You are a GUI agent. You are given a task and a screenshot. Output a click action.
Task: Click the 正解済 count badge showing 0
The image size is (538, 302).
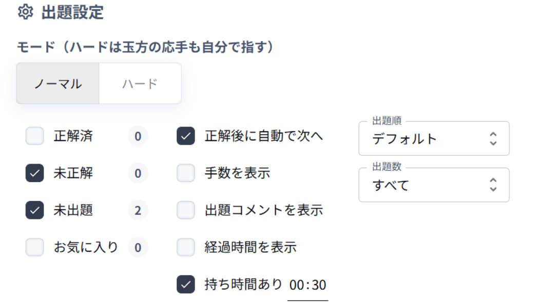pos(138,136)
